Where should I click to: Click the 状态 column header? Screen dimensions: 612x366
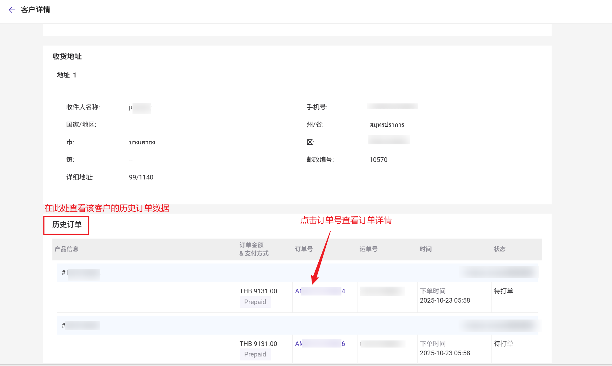(x=500, y=249)
